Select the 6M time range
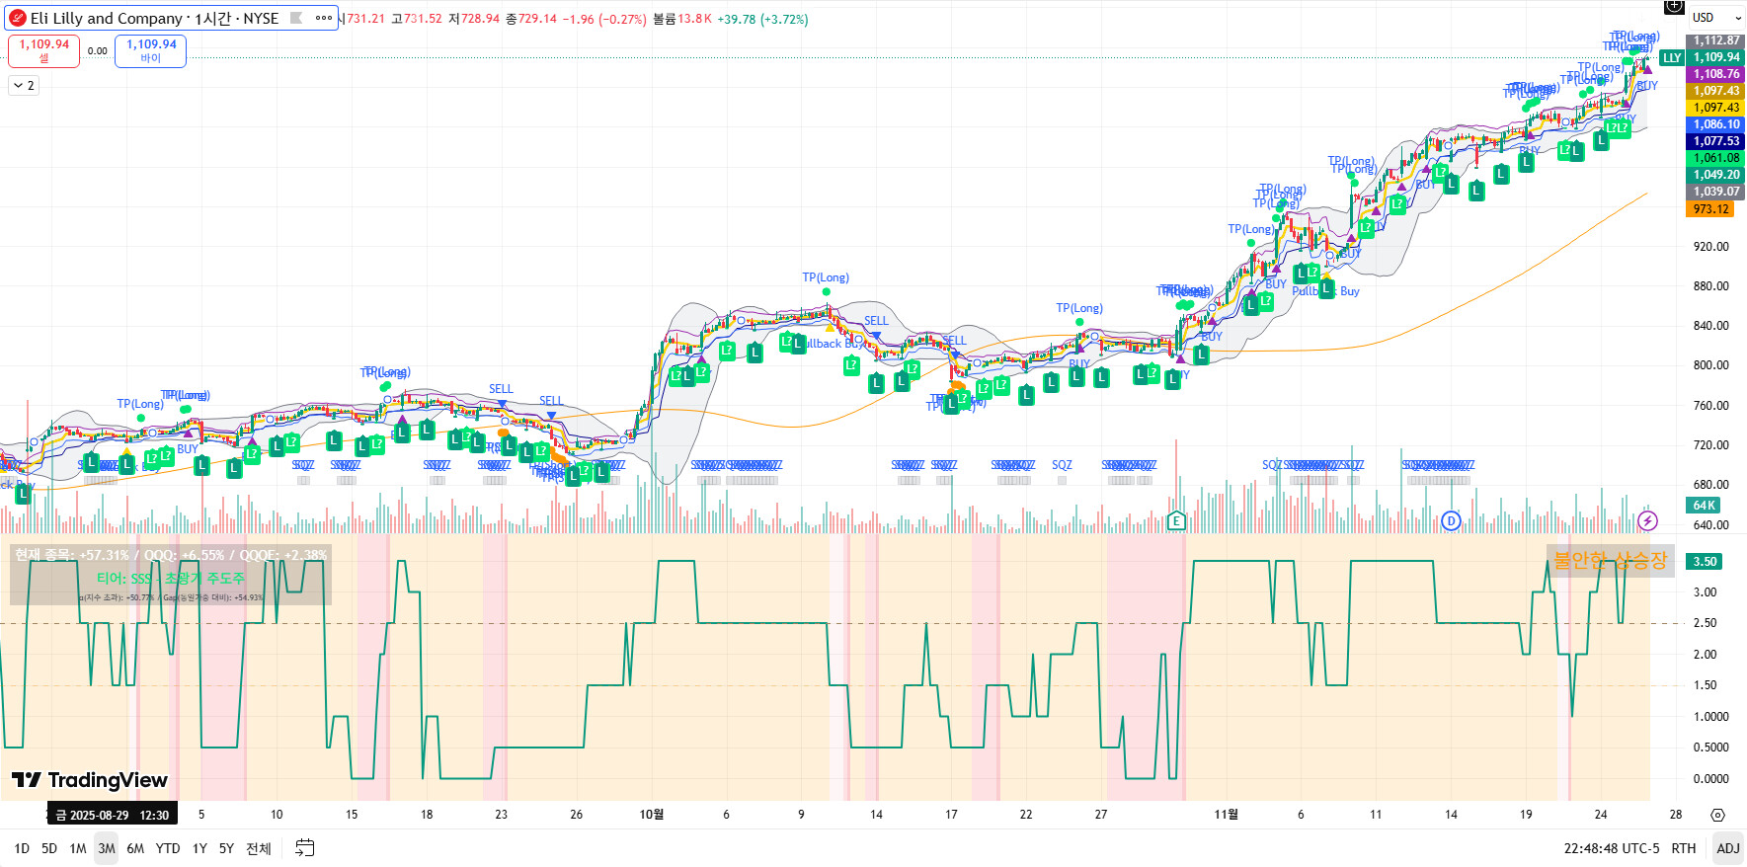1747x867 pixels. click(135, 848)
